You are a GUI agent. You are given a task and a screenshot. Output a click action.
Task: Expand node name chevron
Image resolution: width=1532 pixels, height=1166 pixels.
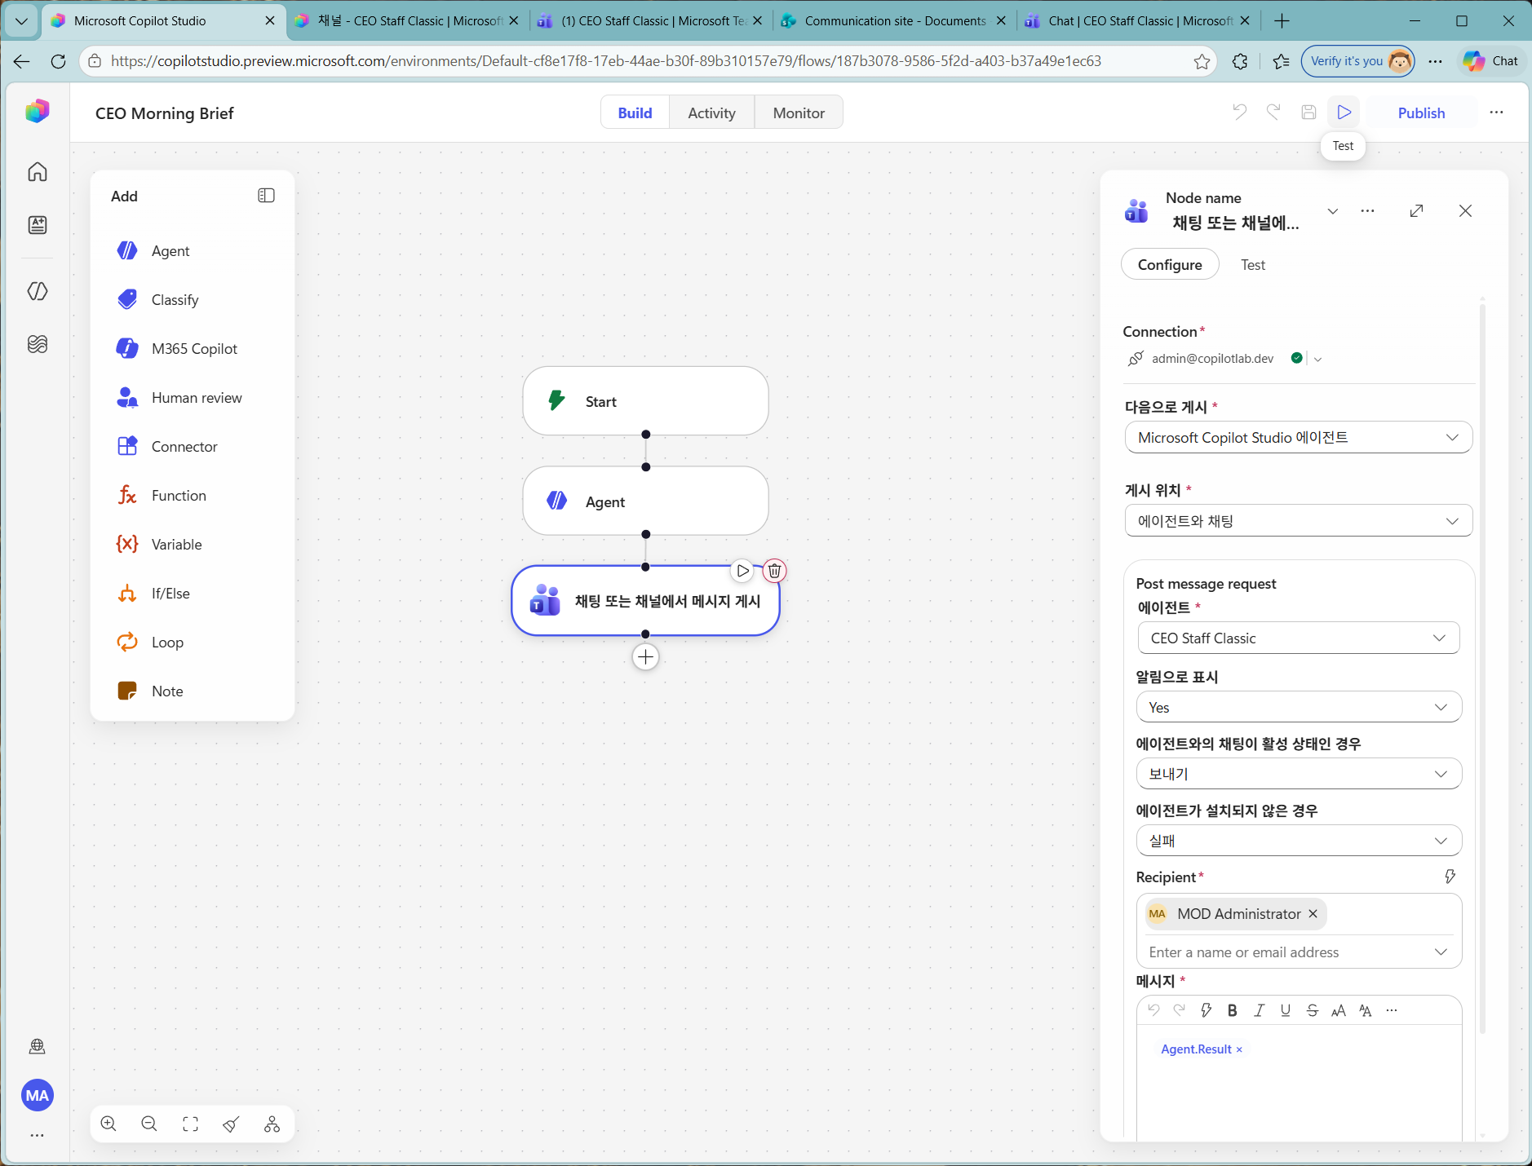1333,211
